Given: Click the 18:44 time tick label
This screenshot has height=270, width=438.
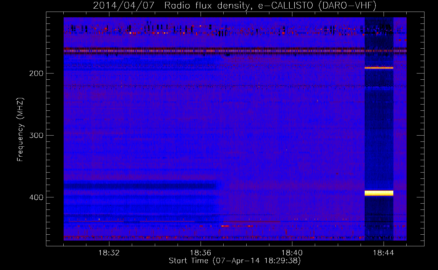Looking at the screenshot, I should click(x=384, y=253).
